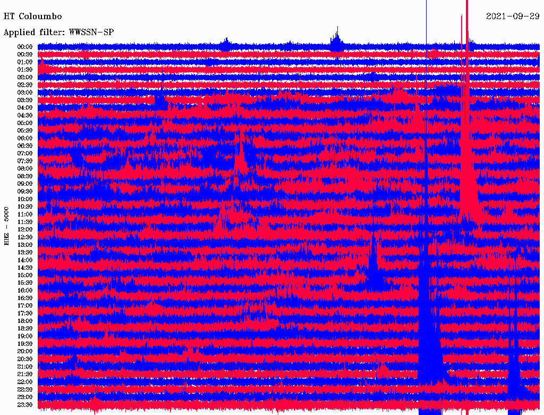Click the 07:00 trace label
This screenshot has height=415, width=544.
click(x=25, y=154)
